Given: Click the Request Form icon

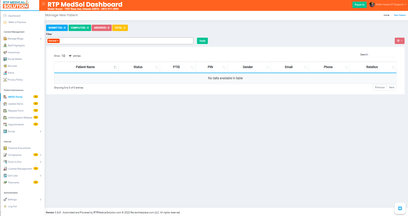Looking at the screenshot, I should click(5, 111).
